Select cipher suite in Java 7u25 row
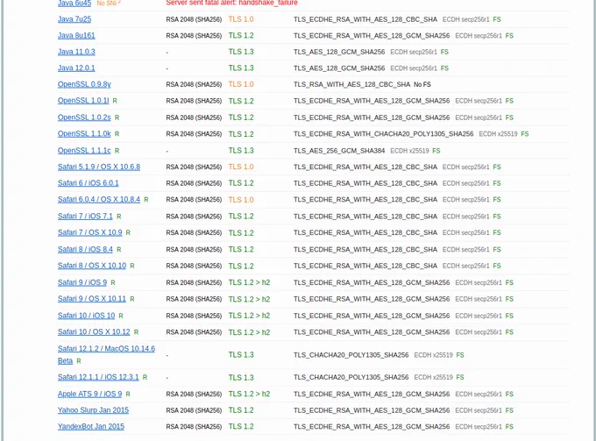Screen dimensions: 596x441 point(365,19)
